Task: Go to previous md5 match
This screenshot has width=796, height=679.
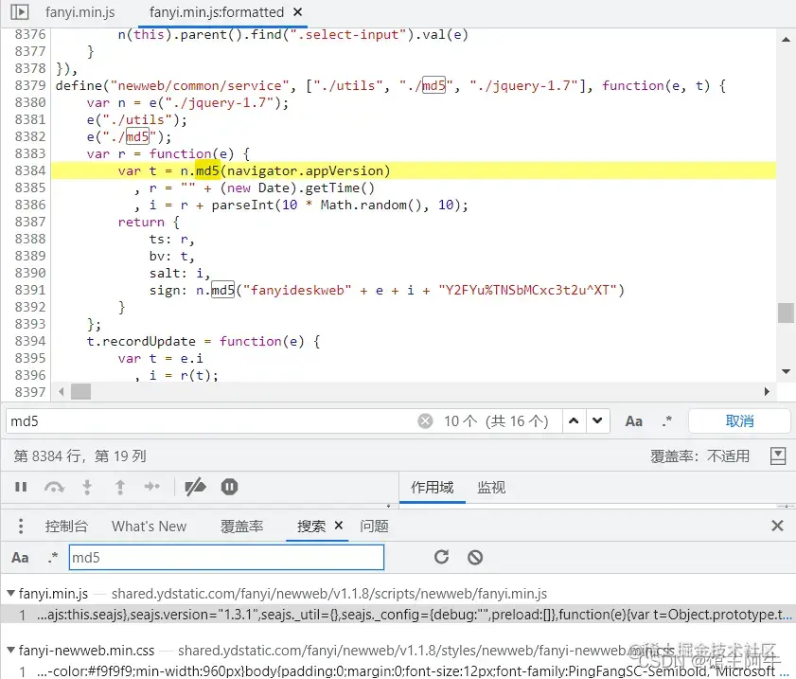Action: click(x=574, y=421)
